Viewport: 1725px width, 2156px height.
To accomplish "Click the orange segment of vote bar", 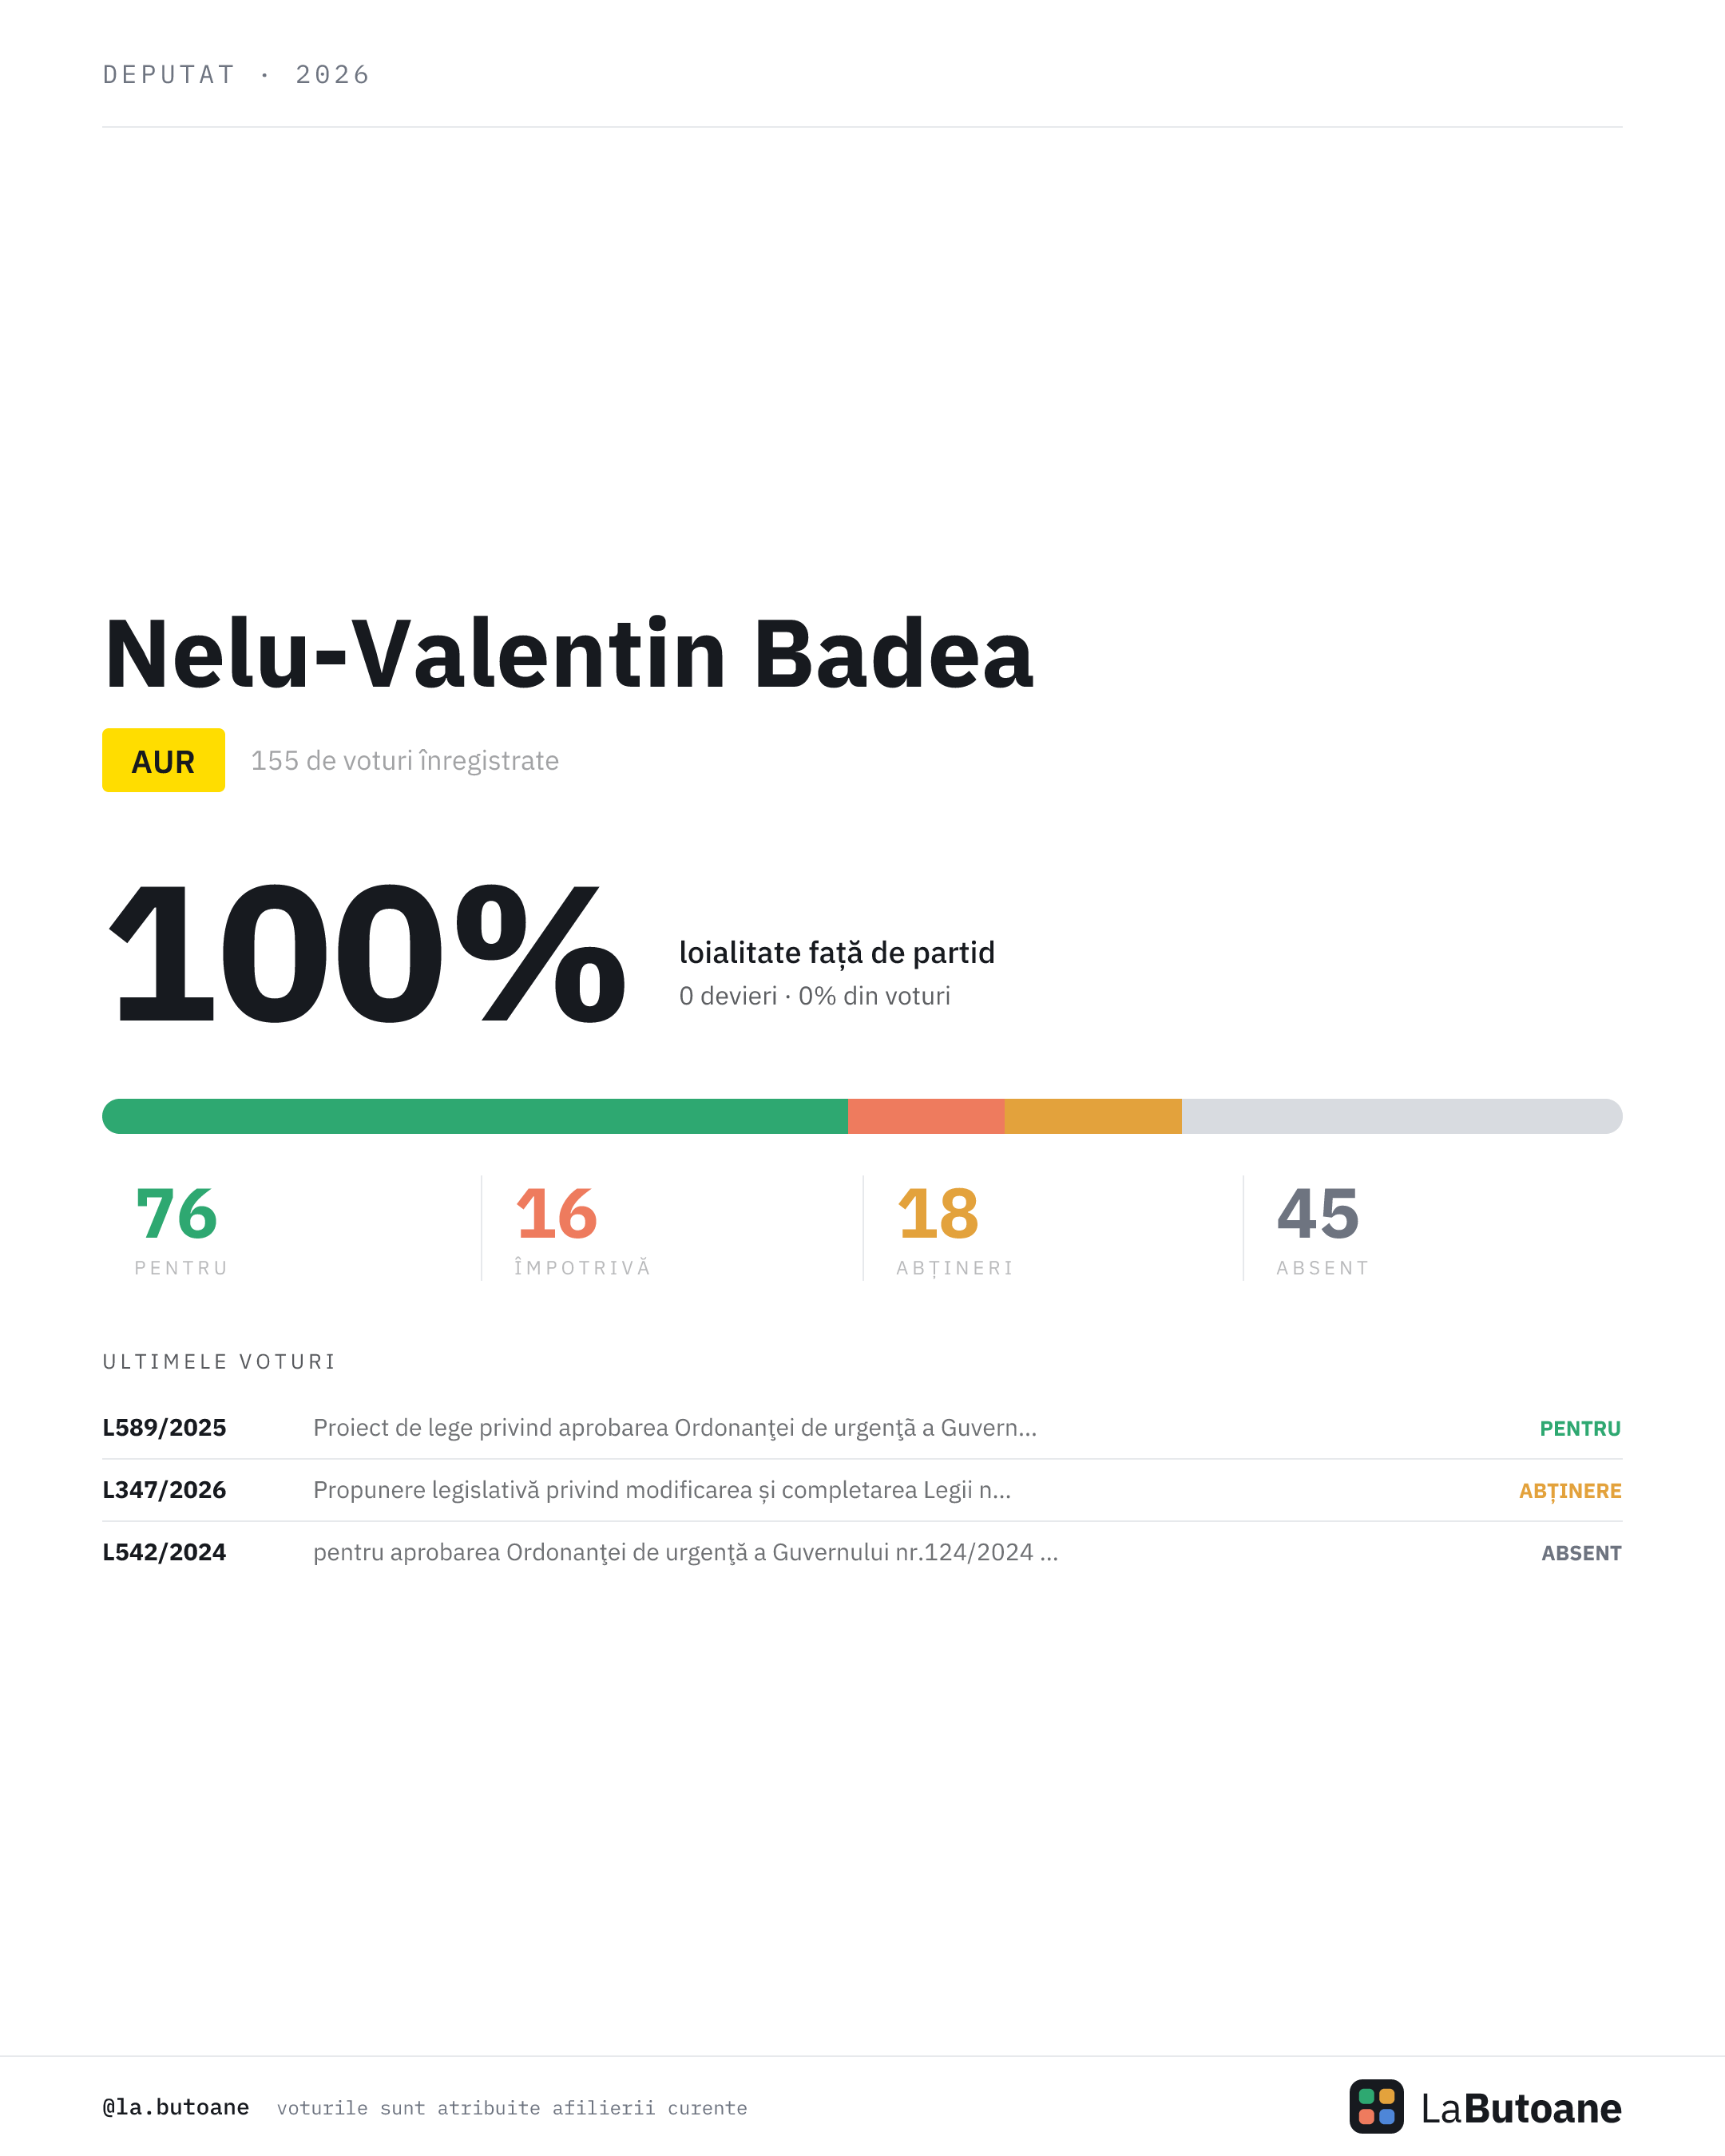I will pos(1093,1116).
